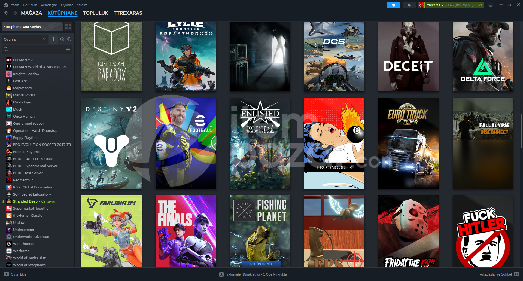Select HITMAN 2 in game list

(x=23, y=60)
